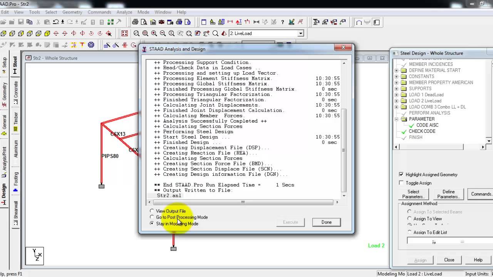
Task: Click the Print Preview toolbar icon
Action: [144, 22]
